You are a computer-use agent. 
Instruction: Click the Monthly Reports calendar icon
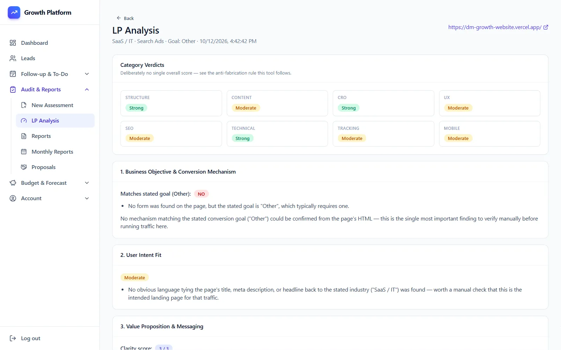point(24,152)
